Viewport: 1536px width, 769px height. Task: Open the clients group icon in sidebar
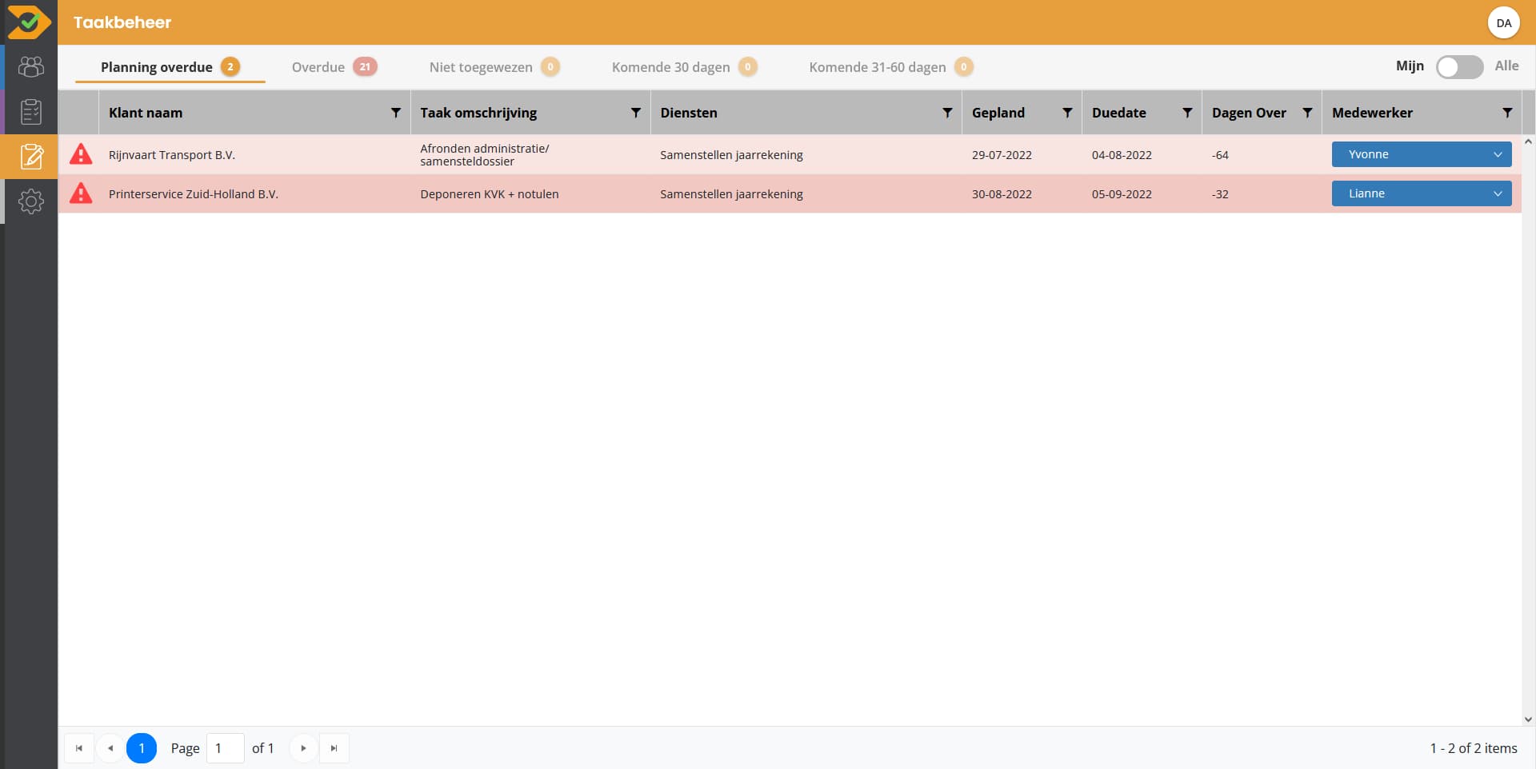(x=30, y=67)
